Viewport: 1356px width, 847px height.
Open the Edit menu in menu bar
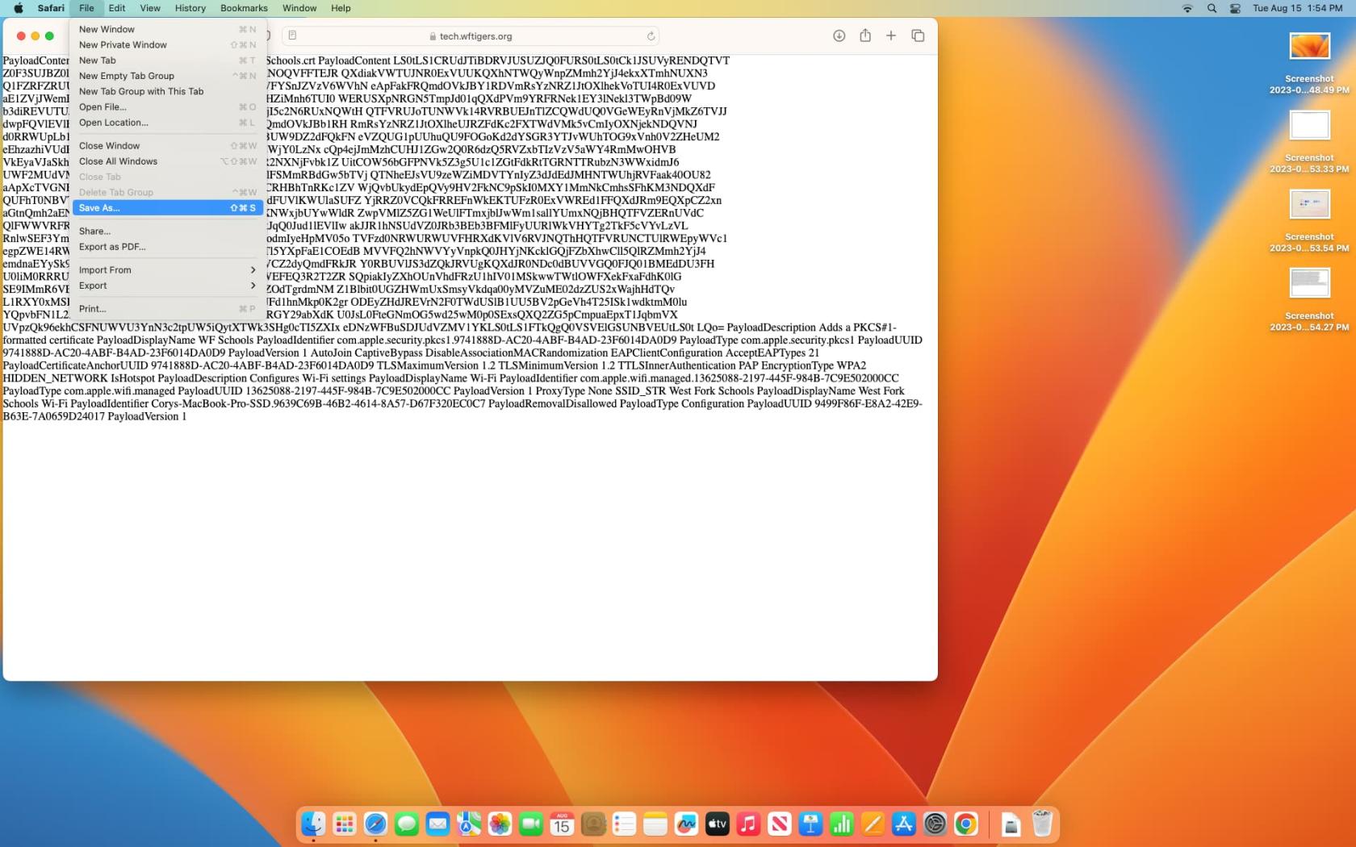click(x=117, y=8)
